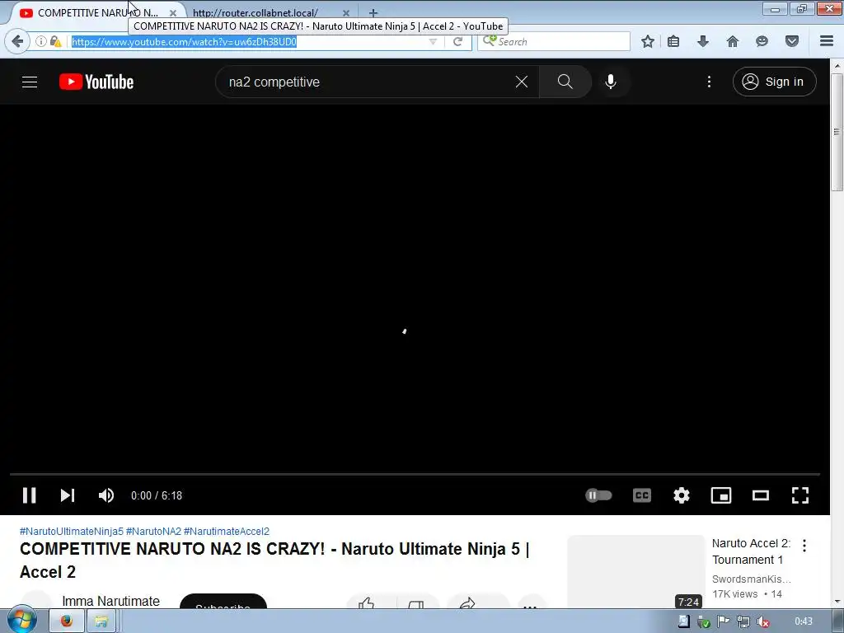844x633 pixels.
Task: Clear the YouTube search box
Action: (x=522, y=82)
